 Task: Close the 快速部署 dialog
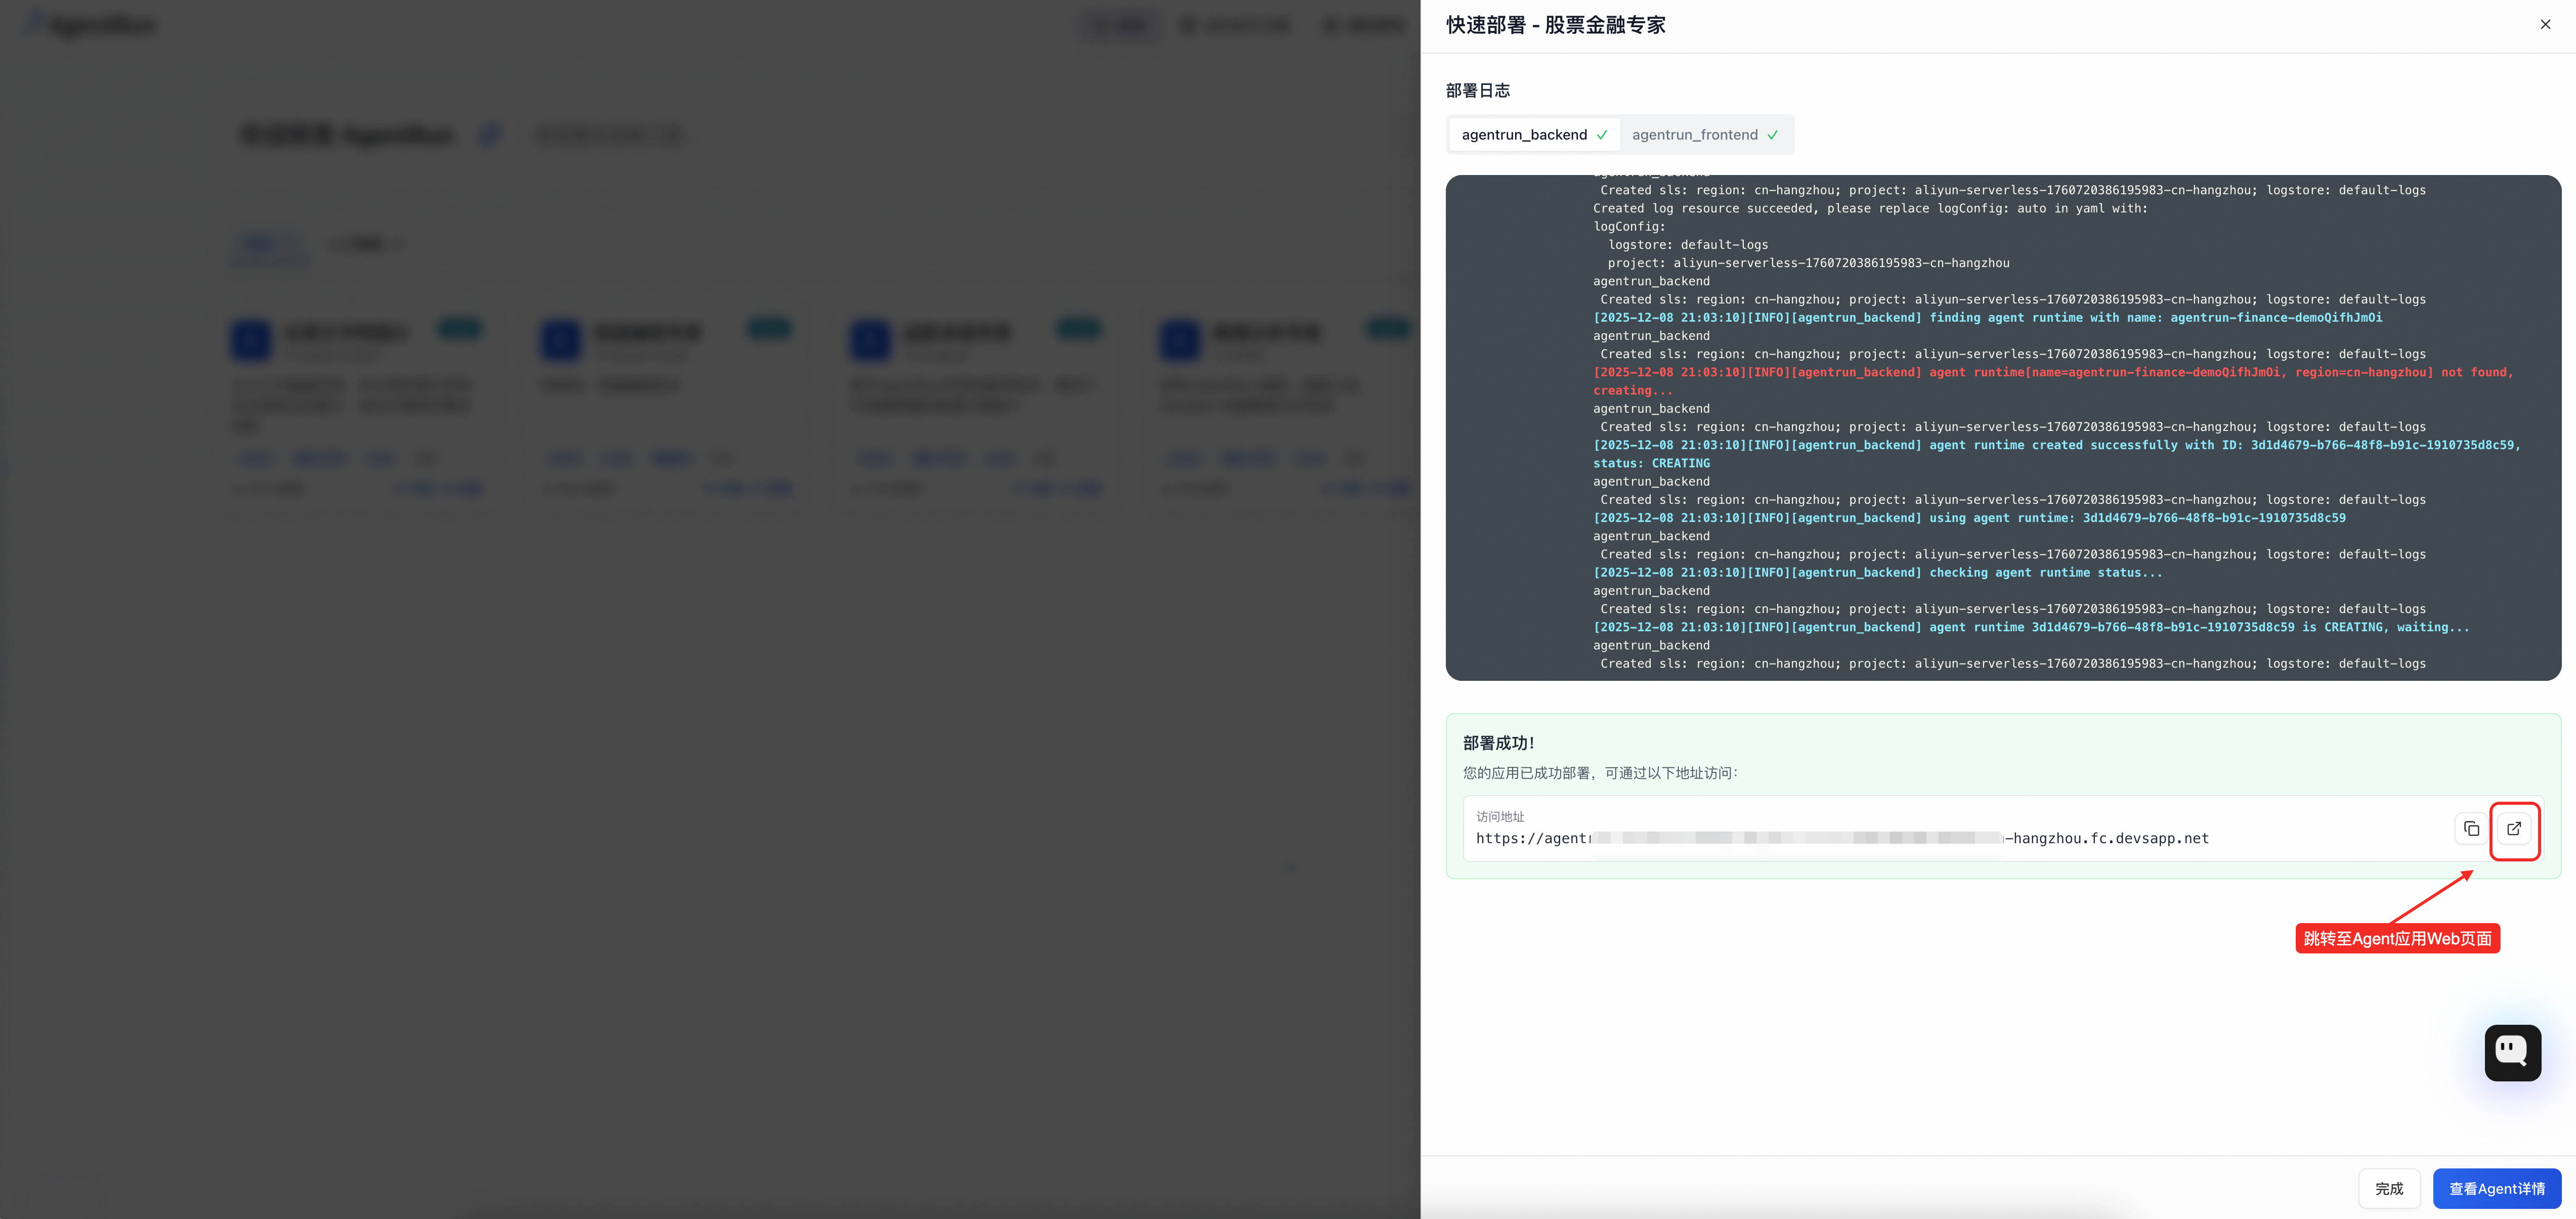(x=2545, y=24)
